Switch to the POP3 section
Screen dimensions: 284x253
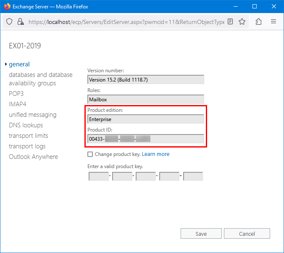tap(16, 94)
